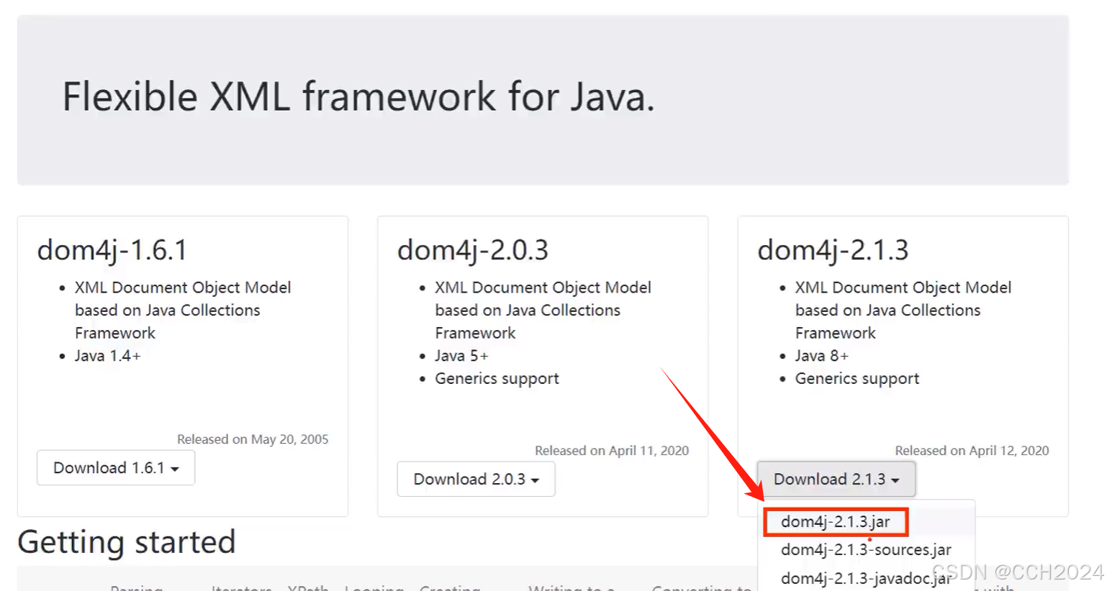This screenshot has width=1107, height=591.
Task: Click the dom4j-1.6.1 card heading
Action: pyautogui.click(x=112, y=249)
